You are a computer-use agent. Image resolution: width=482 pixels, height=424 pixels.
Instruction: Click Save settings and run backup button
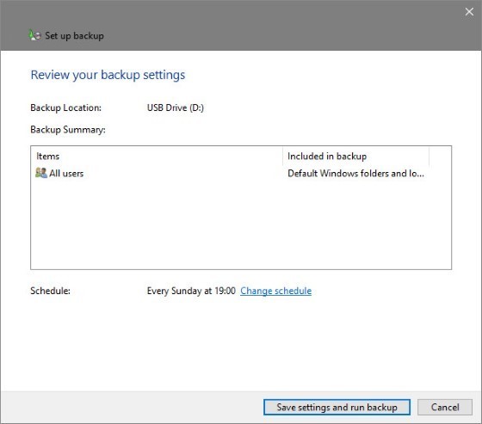tap(337, 407)
